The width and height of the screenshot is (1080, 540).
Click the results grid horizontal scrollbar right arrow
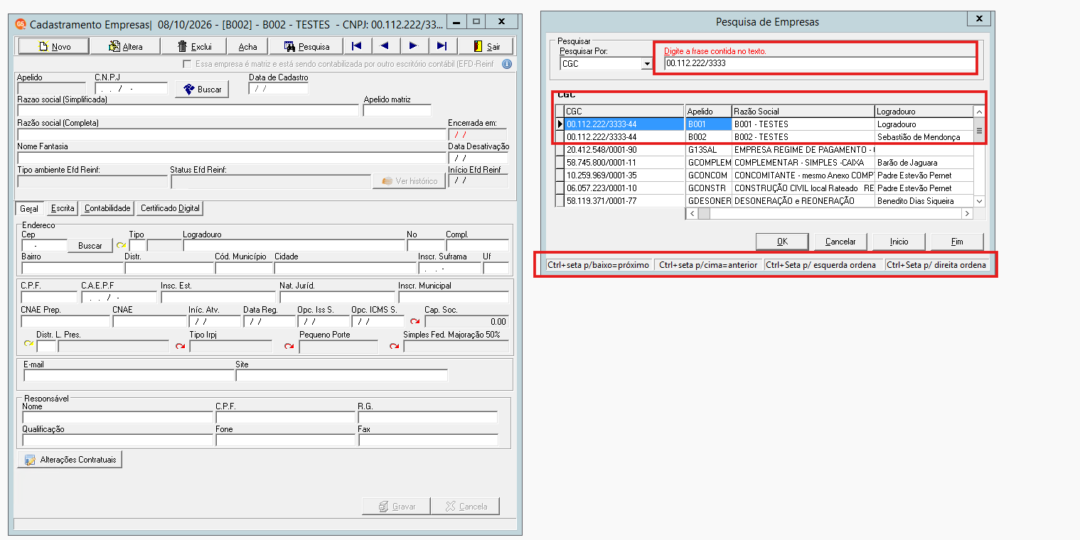coord(967,213)
